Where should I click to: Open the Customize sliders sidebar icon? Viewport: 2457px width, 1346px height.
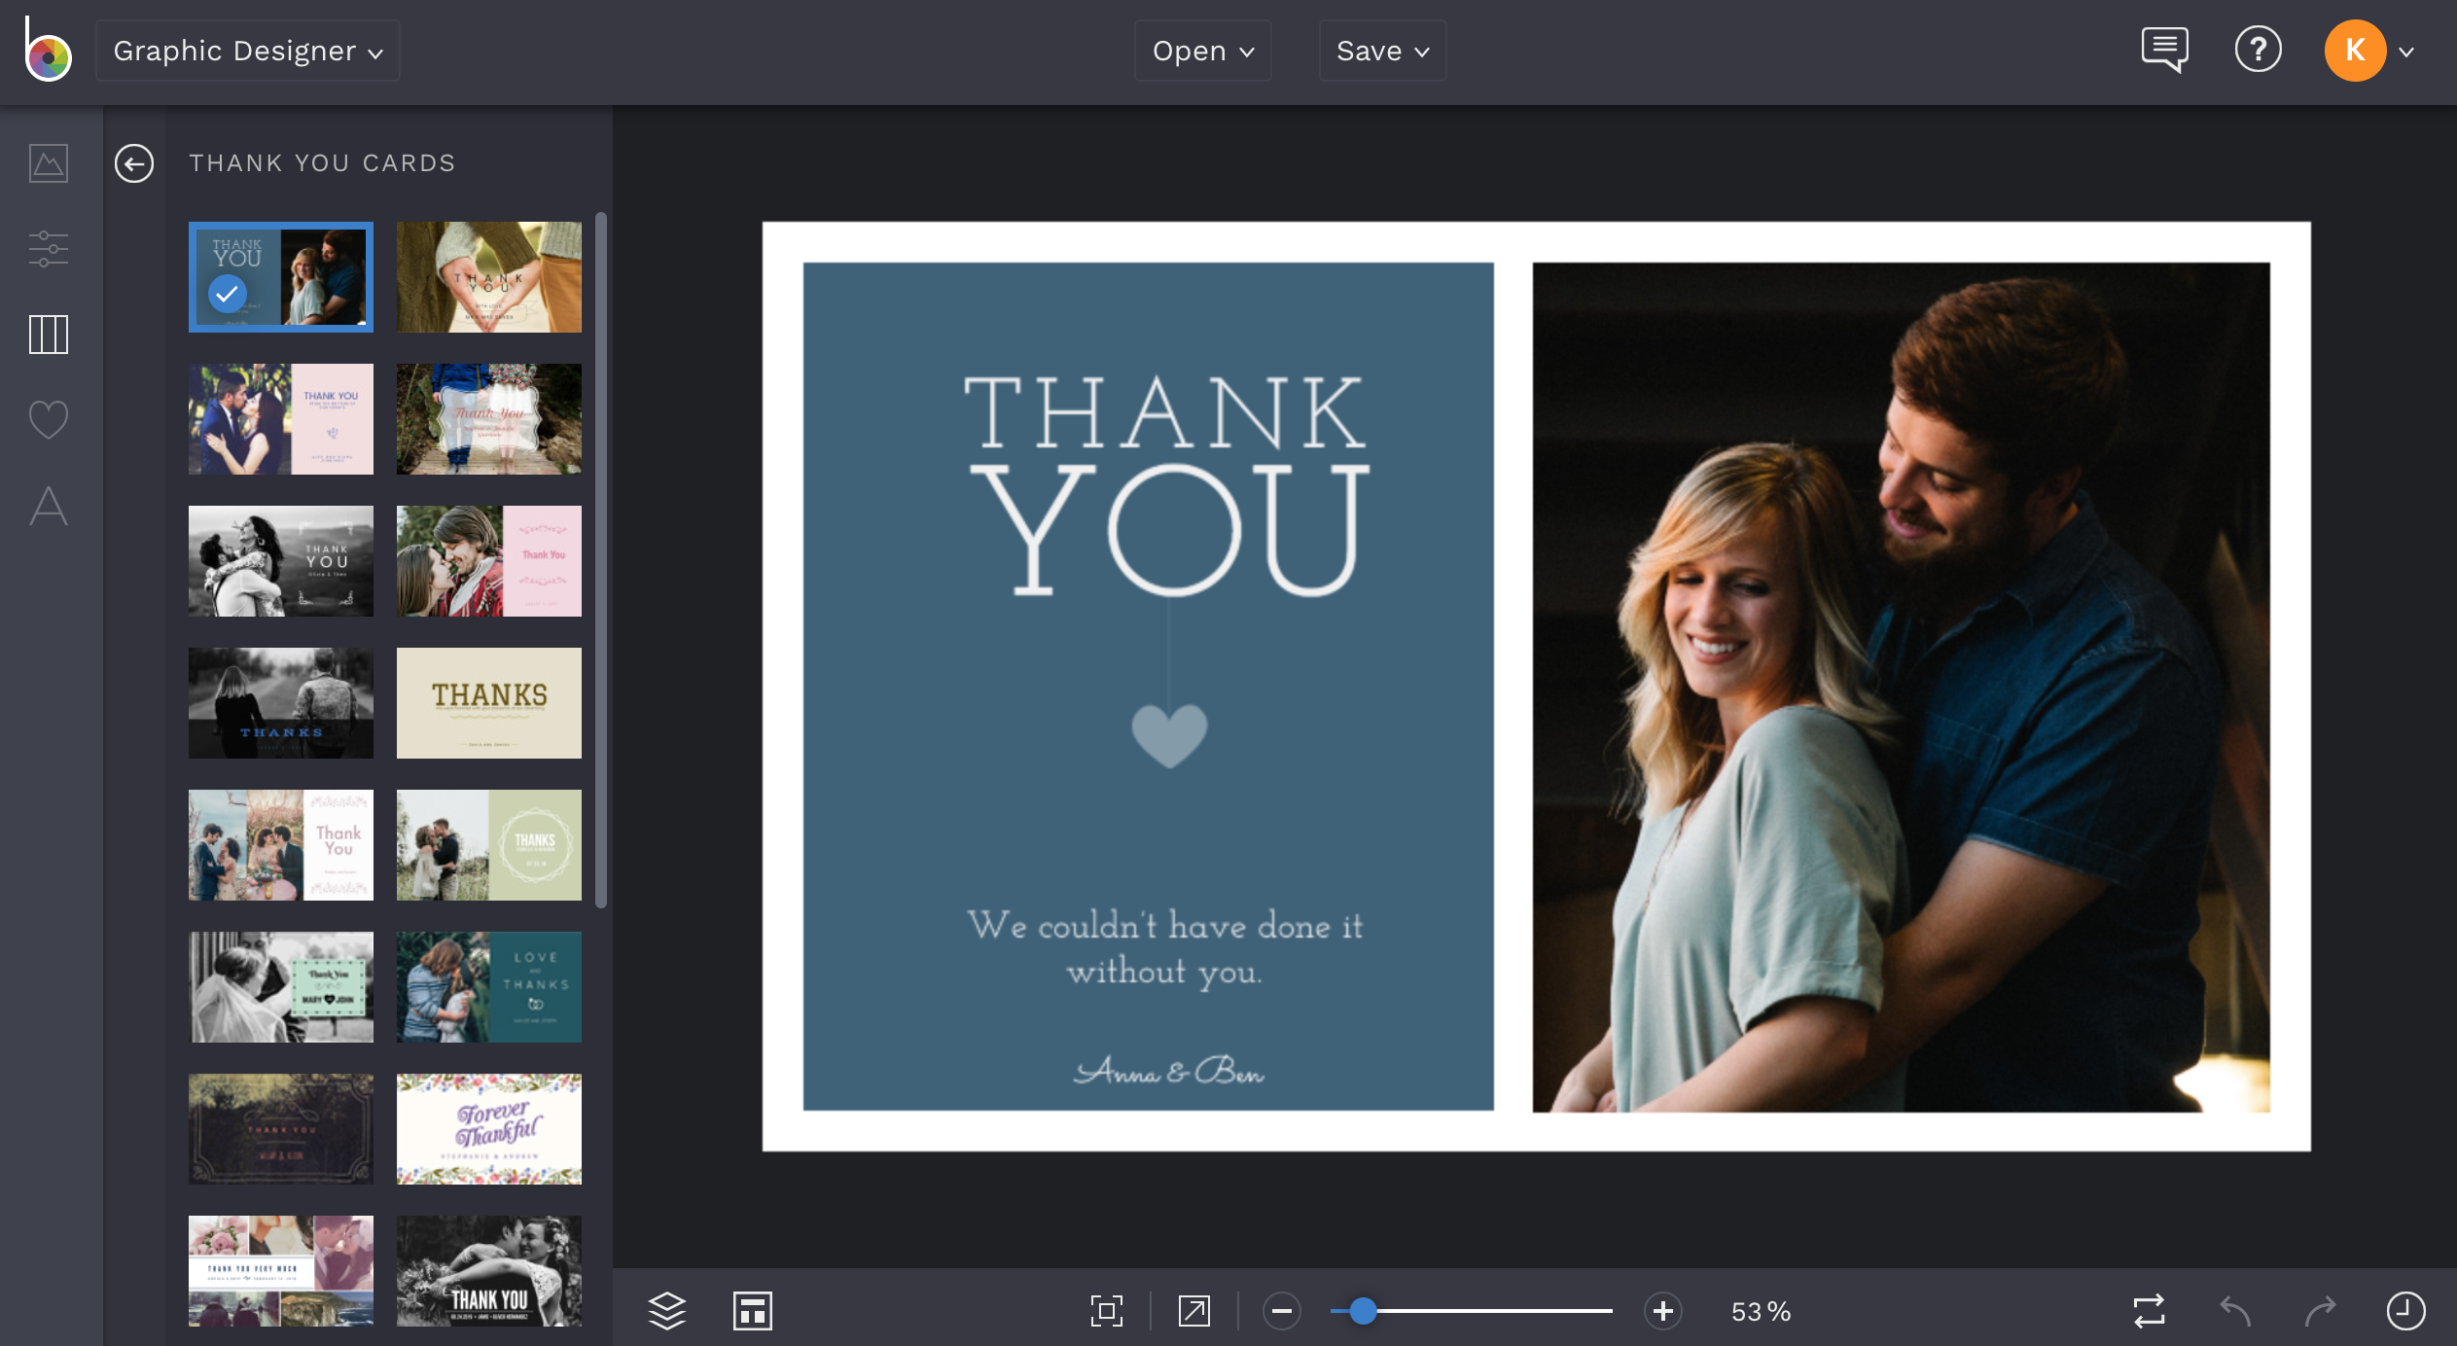(49, 249)
